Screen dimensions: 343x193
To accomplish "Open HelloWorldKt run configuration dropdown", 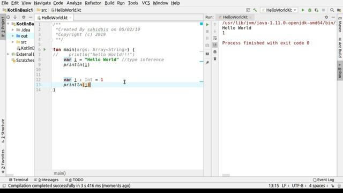I will click(279, 10).
